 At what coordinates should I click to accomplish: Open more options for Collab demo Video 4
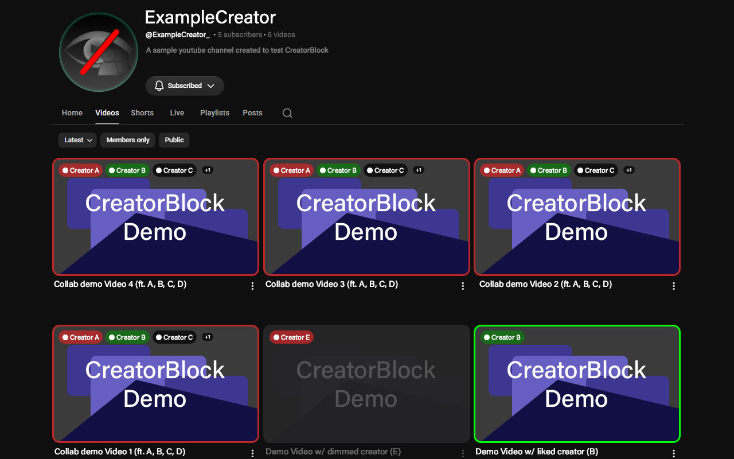(252, 286)
